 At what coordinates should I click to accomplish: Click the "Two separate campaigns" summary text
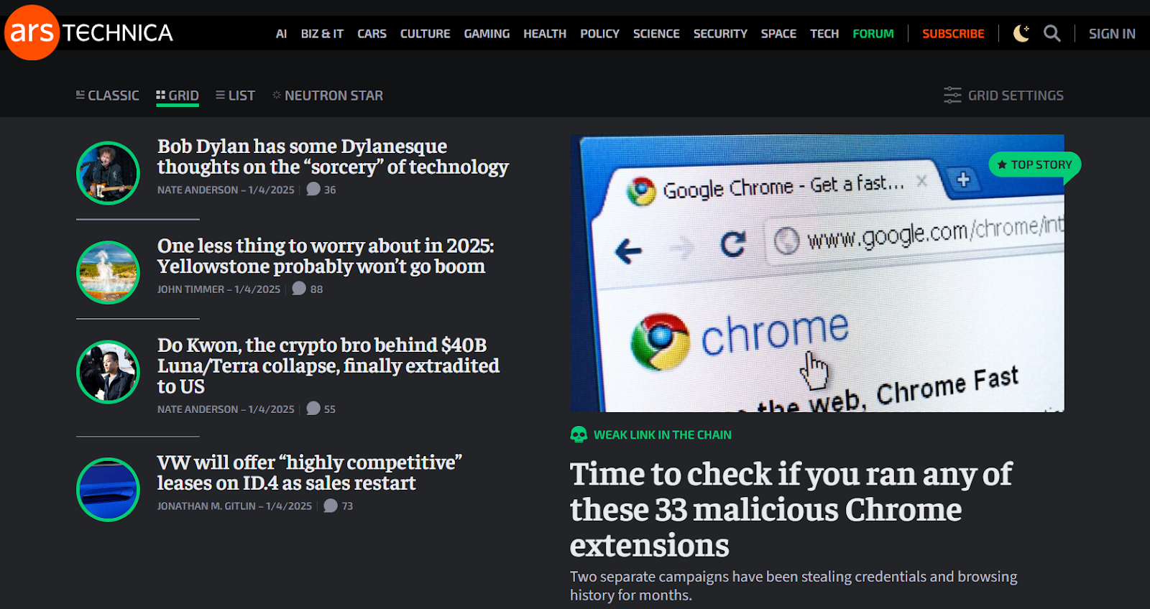(793, 586)
